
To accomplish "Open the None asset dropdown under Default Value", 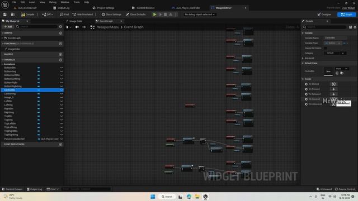I will 342,69.
